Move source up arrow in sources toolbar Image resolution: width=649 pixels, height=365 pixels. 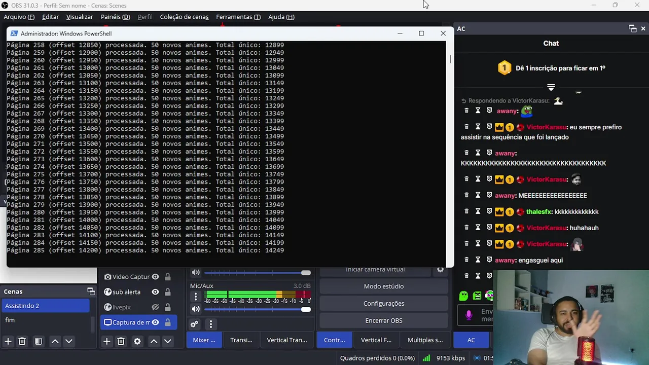click(154, 342)
